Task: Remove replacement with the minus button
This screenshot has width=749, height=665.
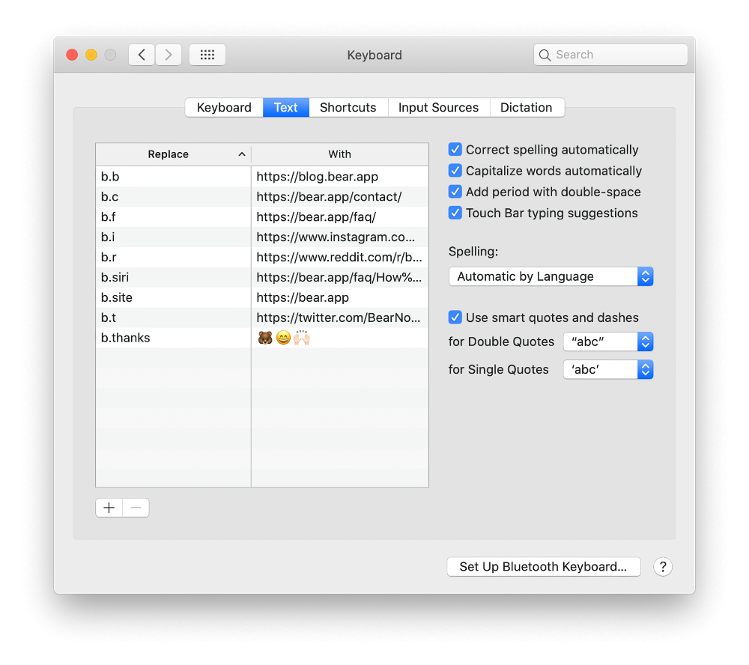Action: [136, 508]
